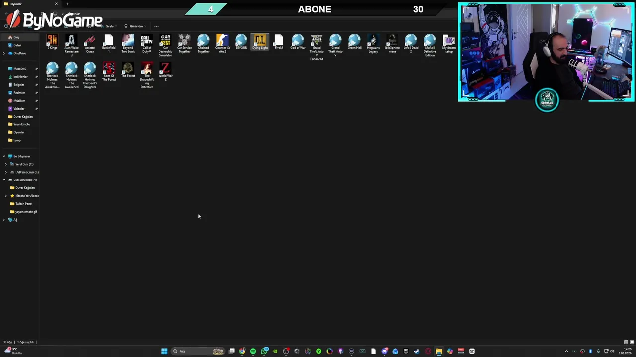Show hidden system tray icons

(x=566, y=351)
